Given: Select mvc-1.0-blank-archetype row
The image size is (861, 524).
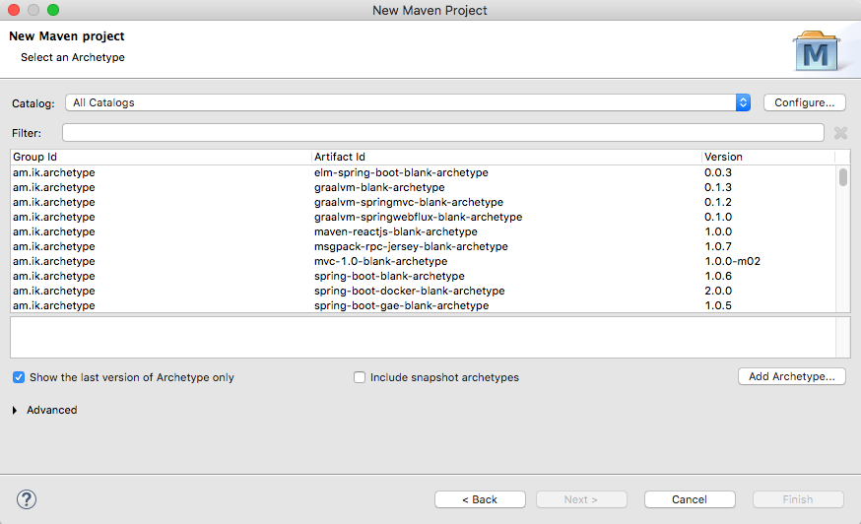Looking at the screenshot, I should [423, 261].
